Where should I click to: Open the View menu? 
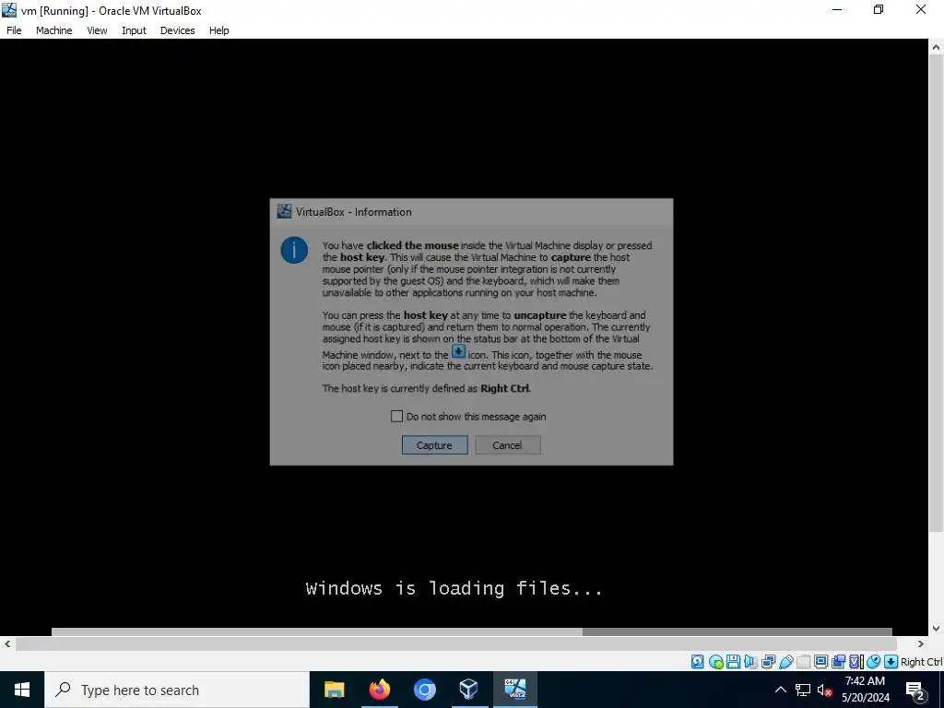click(x=97, y=30)
